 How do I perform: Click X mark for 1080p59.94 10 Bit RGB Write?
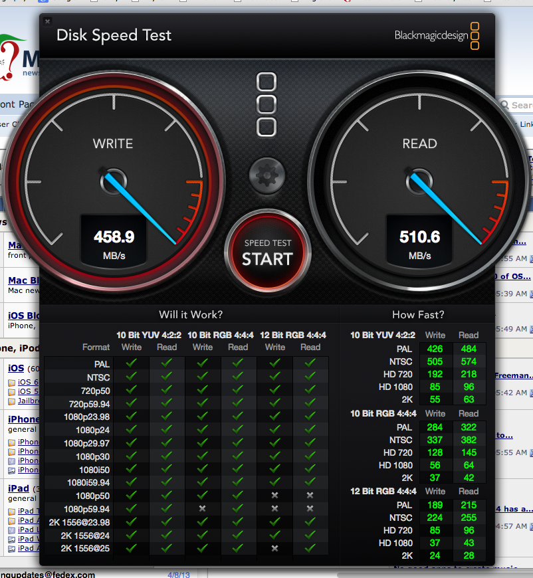[x=202, y=509]
